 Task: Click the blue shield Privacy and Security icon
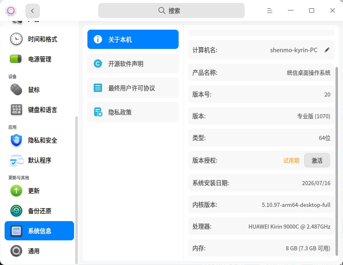16,140
